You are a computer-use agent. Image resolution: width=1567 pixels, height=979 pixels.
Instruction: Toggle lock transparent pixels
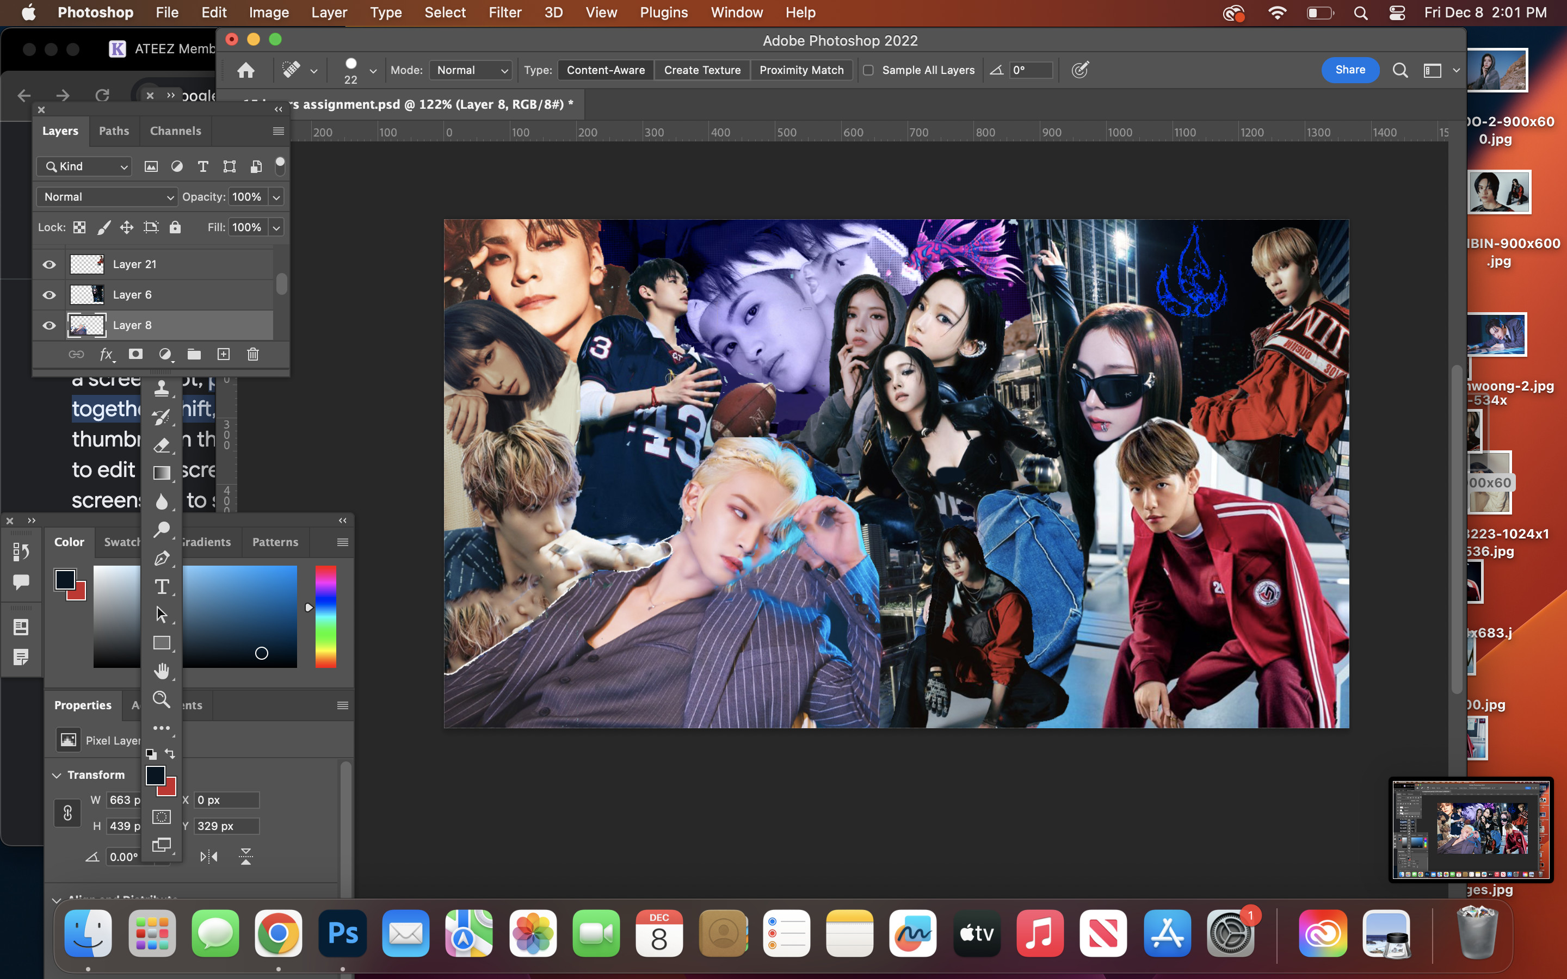pyautogui.click(x=79, y=227)
